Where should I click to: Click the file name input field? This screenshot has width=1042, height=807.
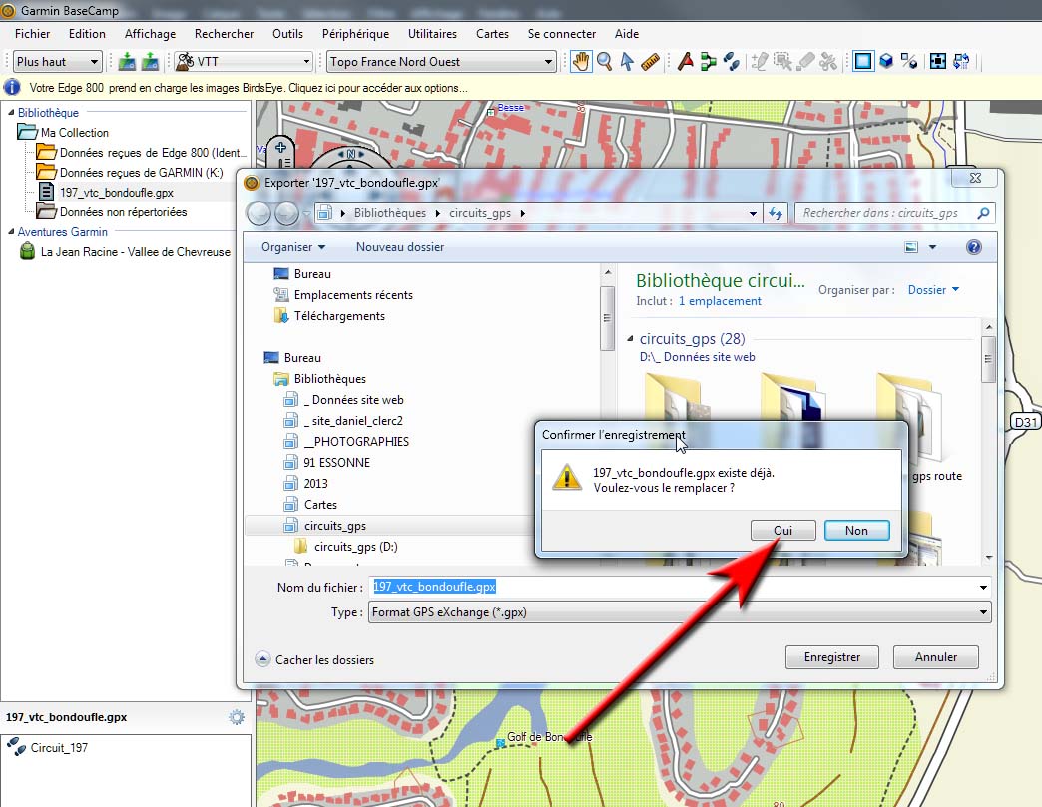680,588
